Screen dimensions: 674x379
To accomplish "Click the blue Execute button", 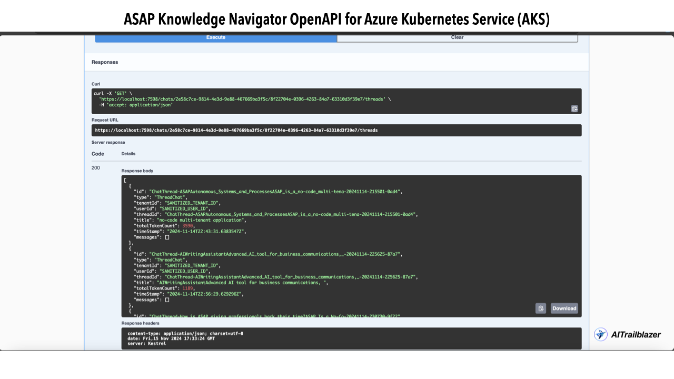I will [x=216, y=37].
